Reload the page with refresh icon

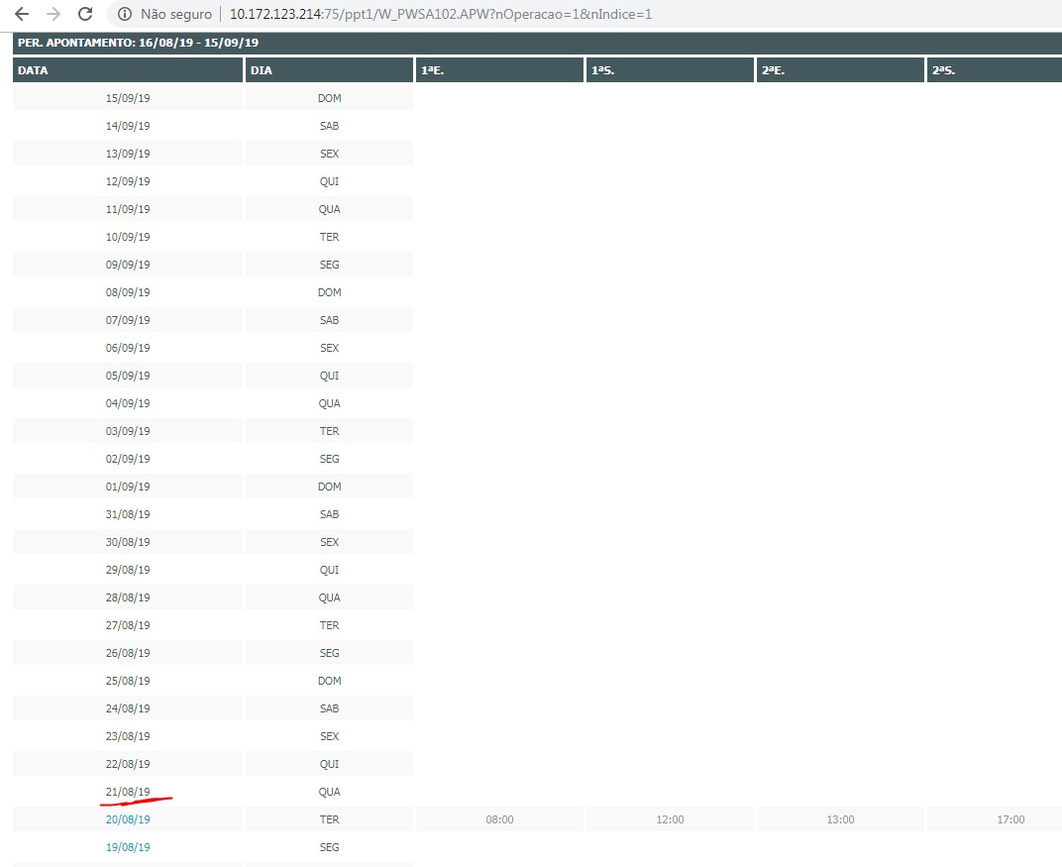(84, 14)
